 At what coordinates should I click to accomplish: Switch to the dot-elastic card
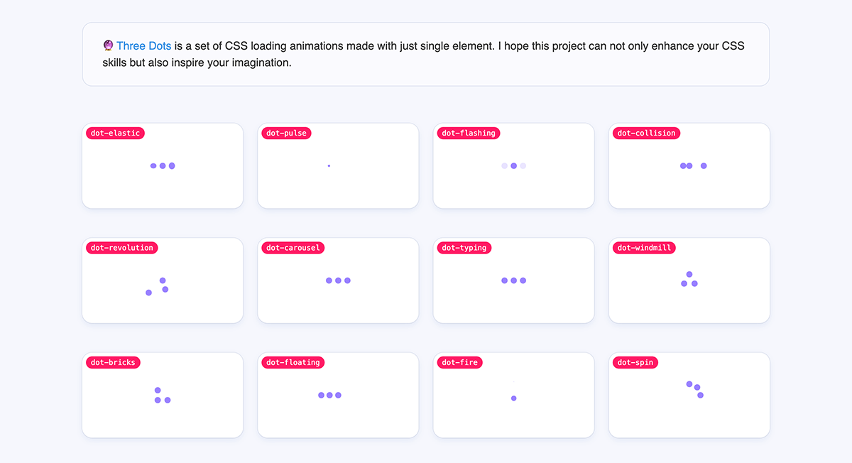162,165
